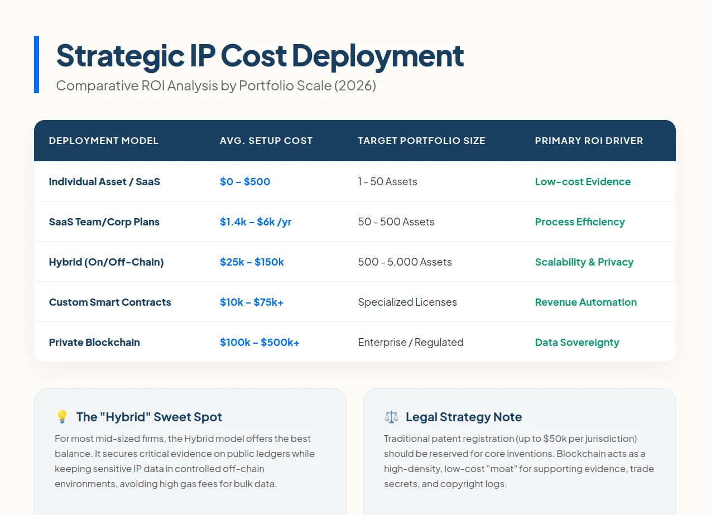Click the Target Portfolio Size header
Viewport: 711px width, 515px height.
tap(421, 141)
